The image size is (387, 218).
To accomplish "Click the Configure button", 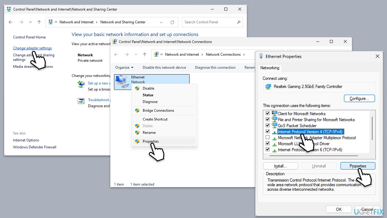I will 359,98.
